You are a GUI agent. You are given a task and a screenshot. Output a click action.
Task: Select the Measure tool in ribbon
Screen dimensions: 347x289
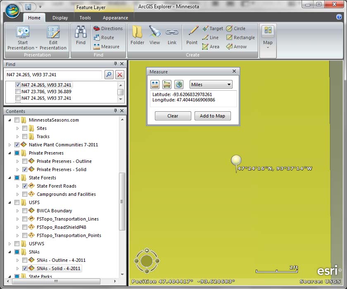[106, 47]
